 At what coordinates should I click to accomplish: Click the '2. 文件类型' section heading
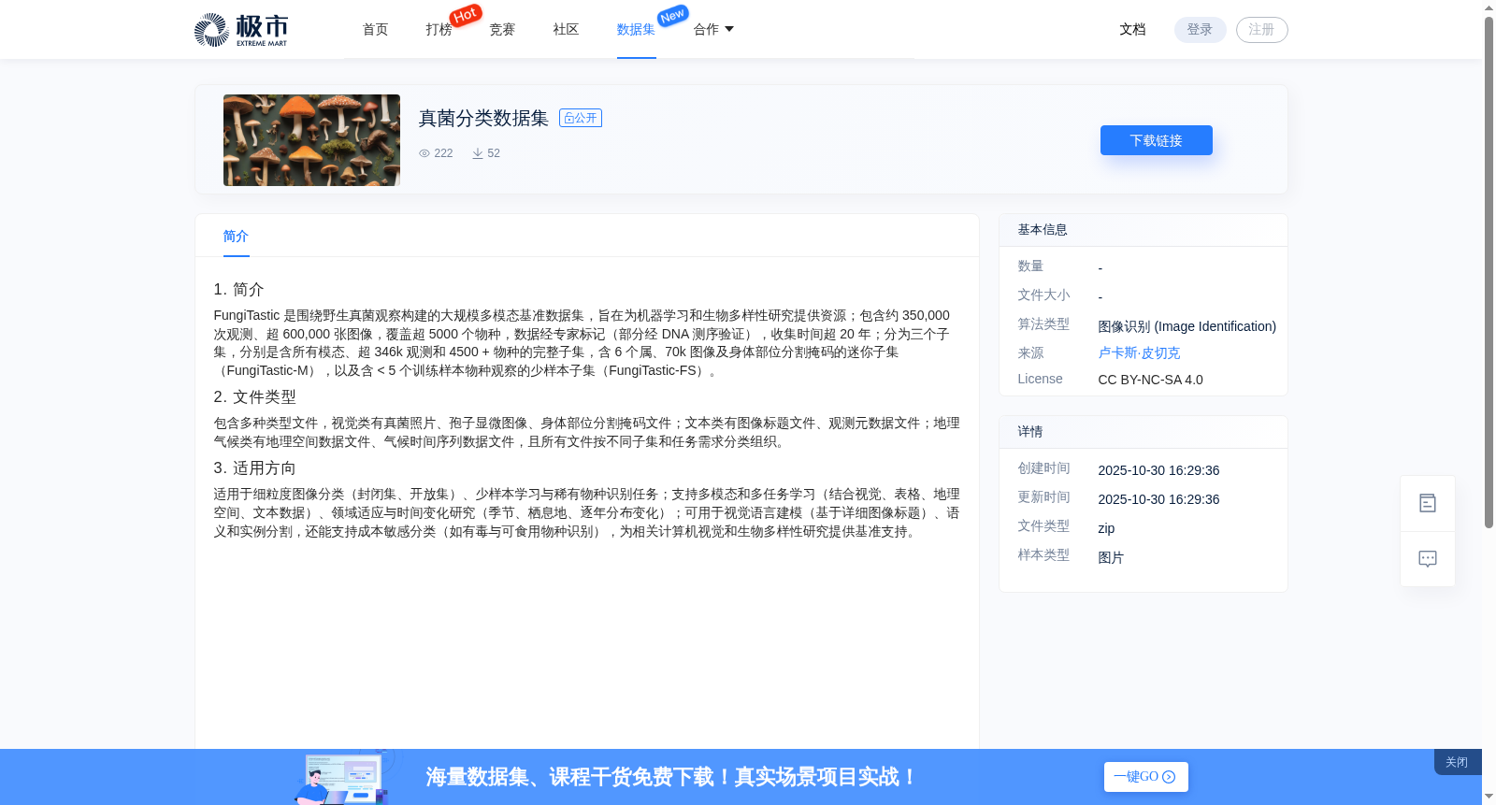coord(255,397)
